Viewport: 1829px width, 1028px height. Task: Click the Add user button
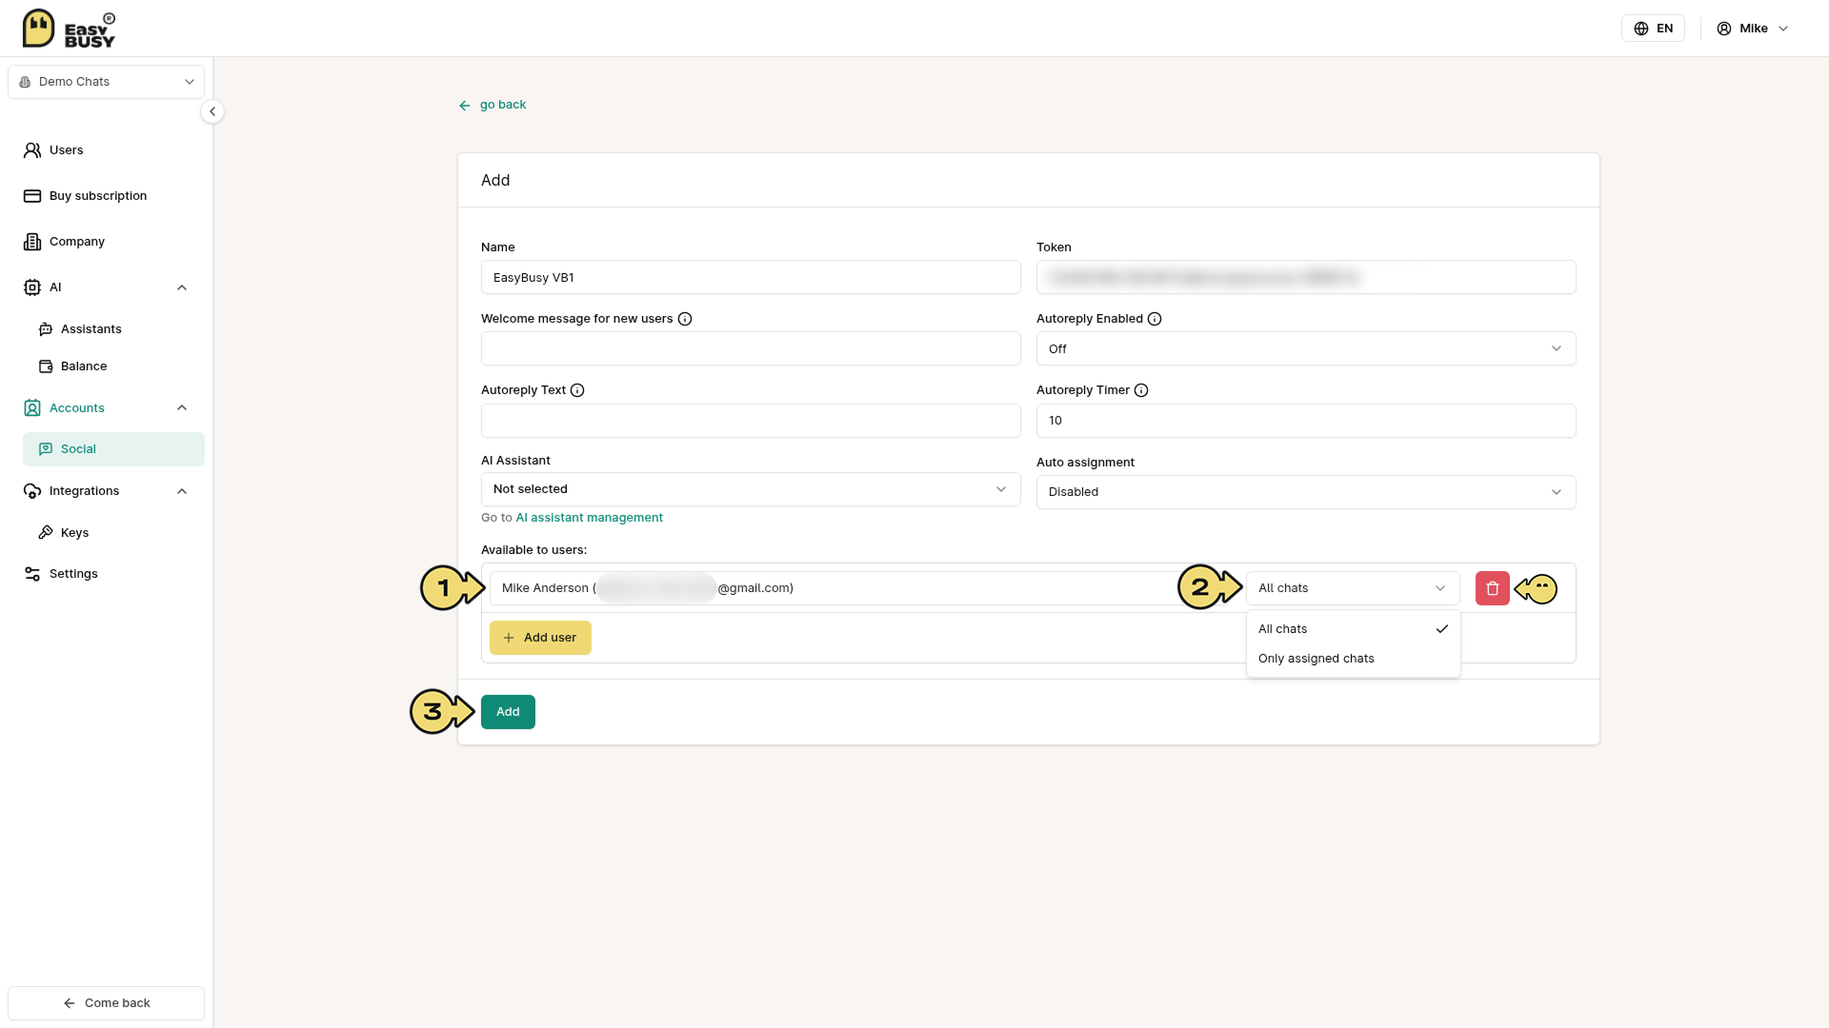(x=540, y=638)
